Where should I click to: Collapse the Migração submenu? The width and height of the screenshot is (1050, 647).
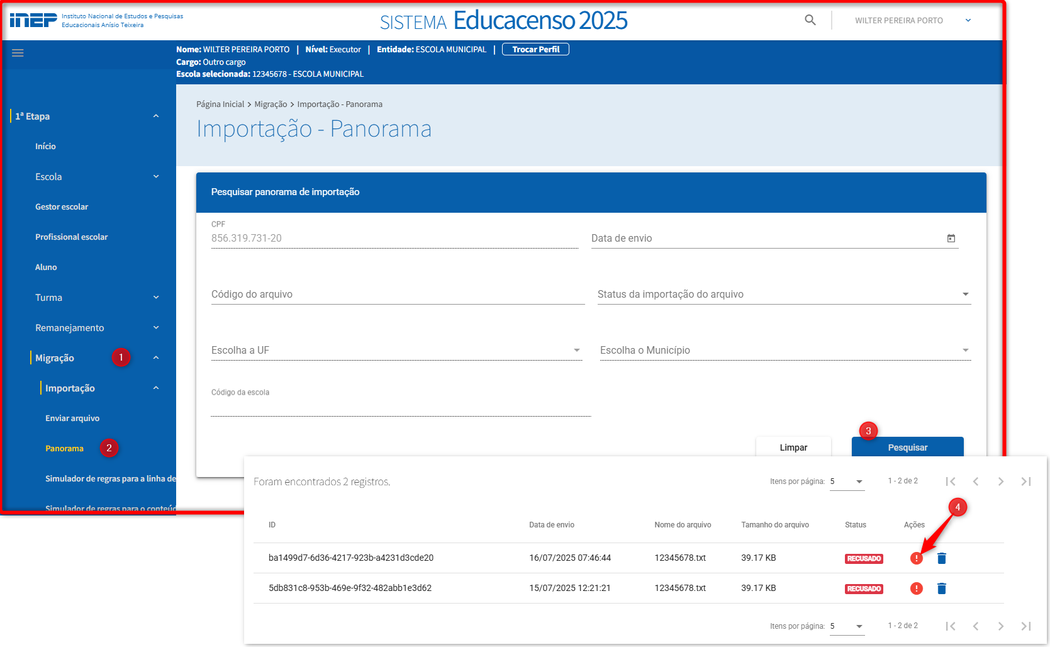156,358
